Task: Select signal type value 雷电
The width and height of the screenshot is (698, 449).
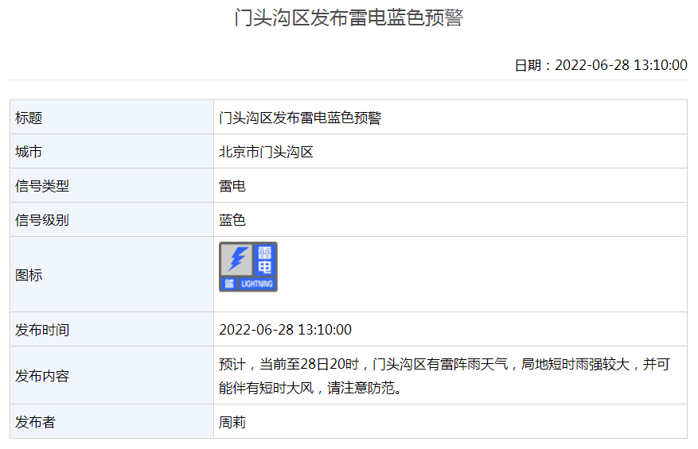Action: point(232,186)
